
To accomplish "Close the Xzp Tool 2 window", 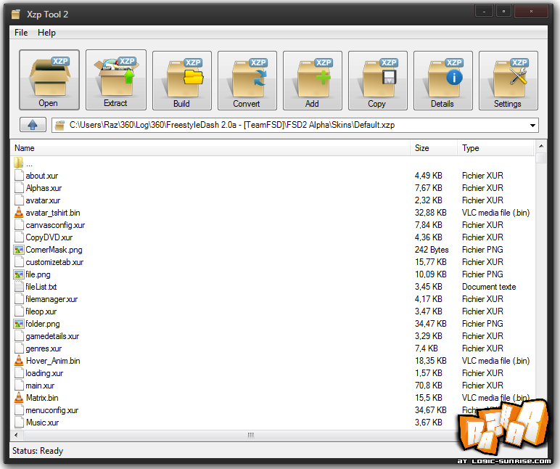I will pyautogui.click(x=532, y=11).
